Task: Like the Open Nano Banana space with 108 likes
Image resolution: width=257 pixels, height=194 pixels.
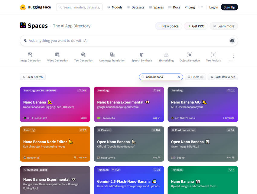Action: 156,130
